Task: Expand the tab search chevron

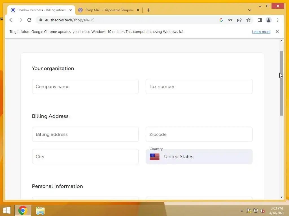Action: coord(249,10)
